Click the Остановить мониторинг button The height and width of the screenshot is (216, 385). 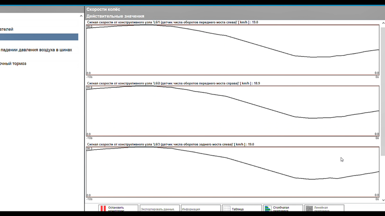[x=118, y=208]
